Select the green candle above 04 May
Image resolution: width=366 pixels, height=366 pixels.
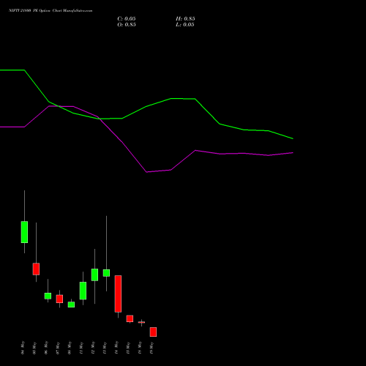click(24, 232)
